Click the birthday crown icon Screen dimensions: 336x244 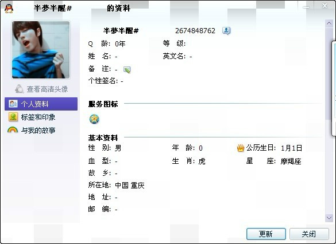[x=241, y=148]
